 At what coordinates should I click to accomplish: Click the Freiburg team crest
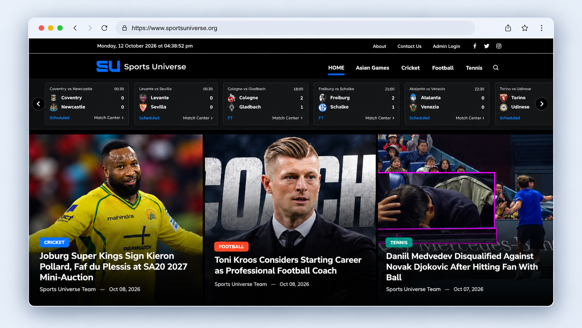(323, 98)
